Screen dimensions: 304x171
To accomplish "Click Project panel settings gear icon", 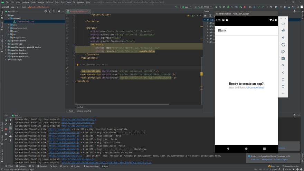I will (59, 11).
